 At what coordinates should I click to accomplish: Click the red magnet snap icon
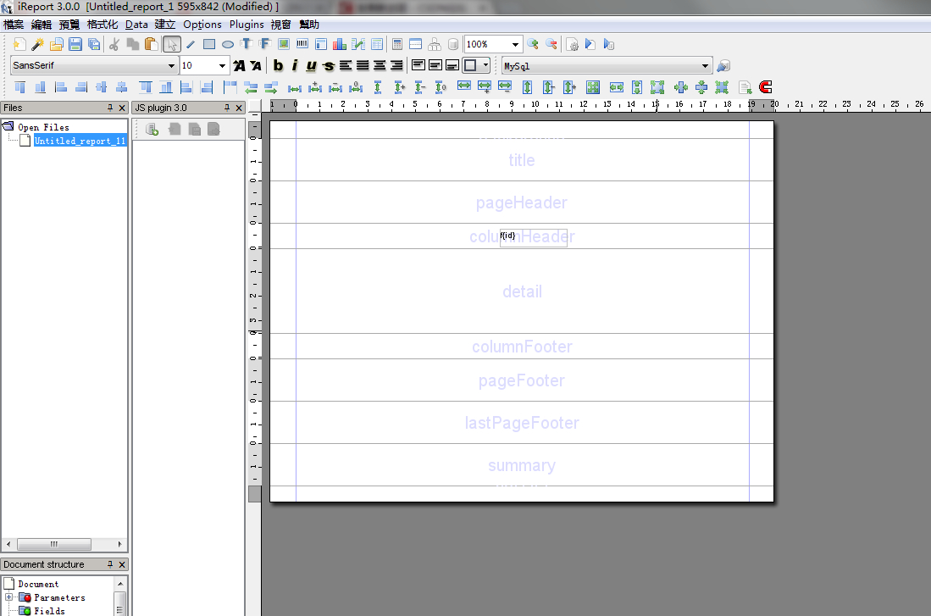pos(766,87)
